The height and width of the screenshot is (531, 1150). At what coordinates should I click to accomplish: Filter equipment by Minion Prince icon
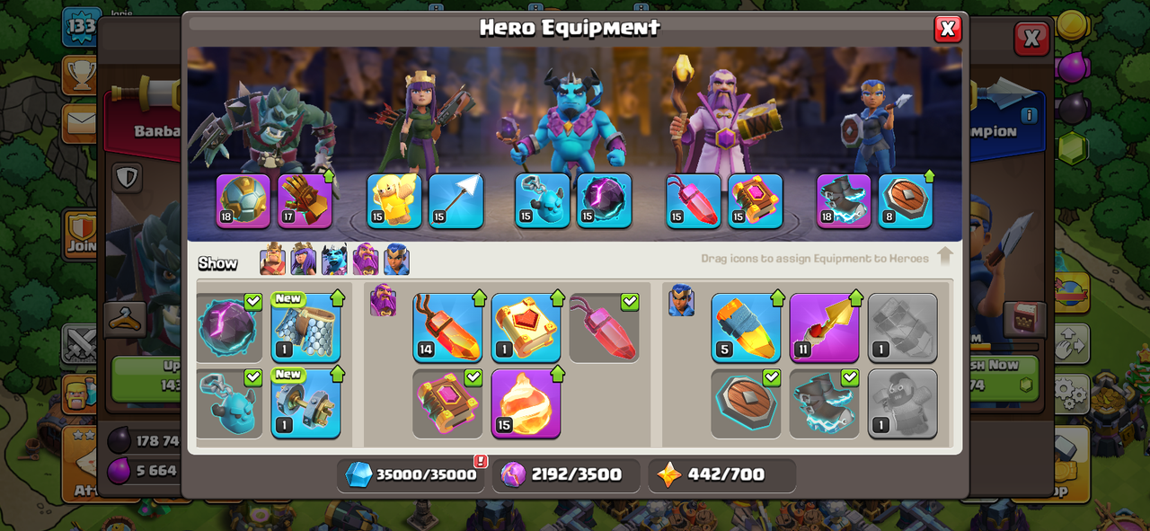[x=334, y=260]
